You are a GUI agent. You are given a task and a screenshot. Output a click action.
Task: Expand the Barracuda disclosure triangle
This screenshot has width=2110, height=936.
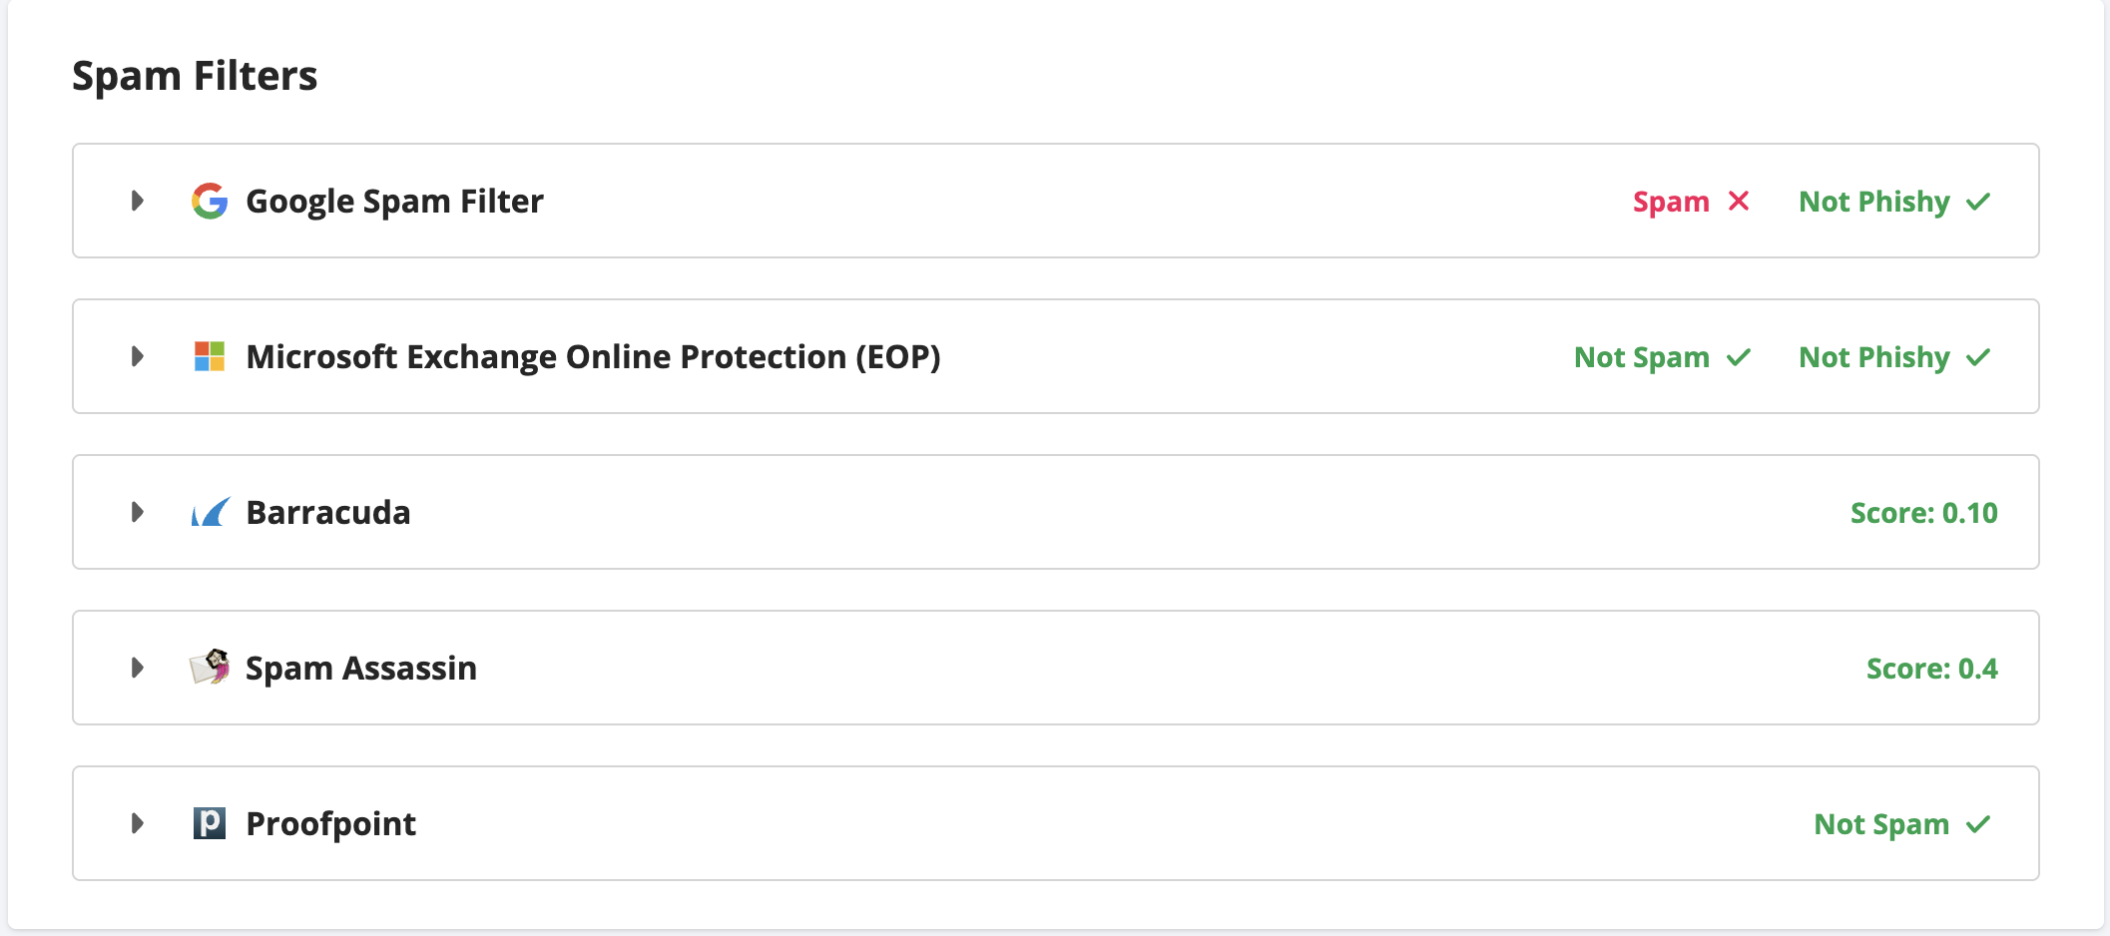(138, 512)
